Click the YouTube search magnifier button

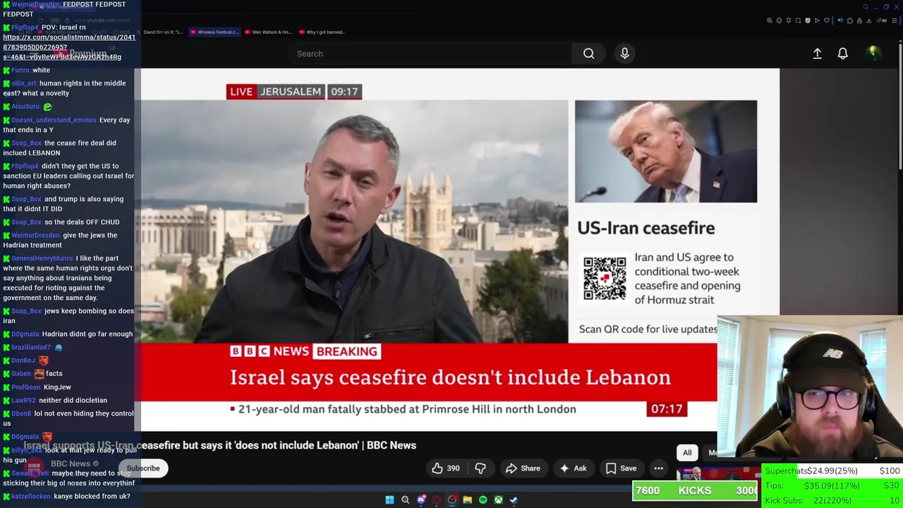(588, 54)
